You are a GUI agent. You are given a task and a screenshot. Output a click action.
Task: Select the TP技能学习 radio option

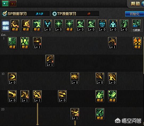[54, 14]
